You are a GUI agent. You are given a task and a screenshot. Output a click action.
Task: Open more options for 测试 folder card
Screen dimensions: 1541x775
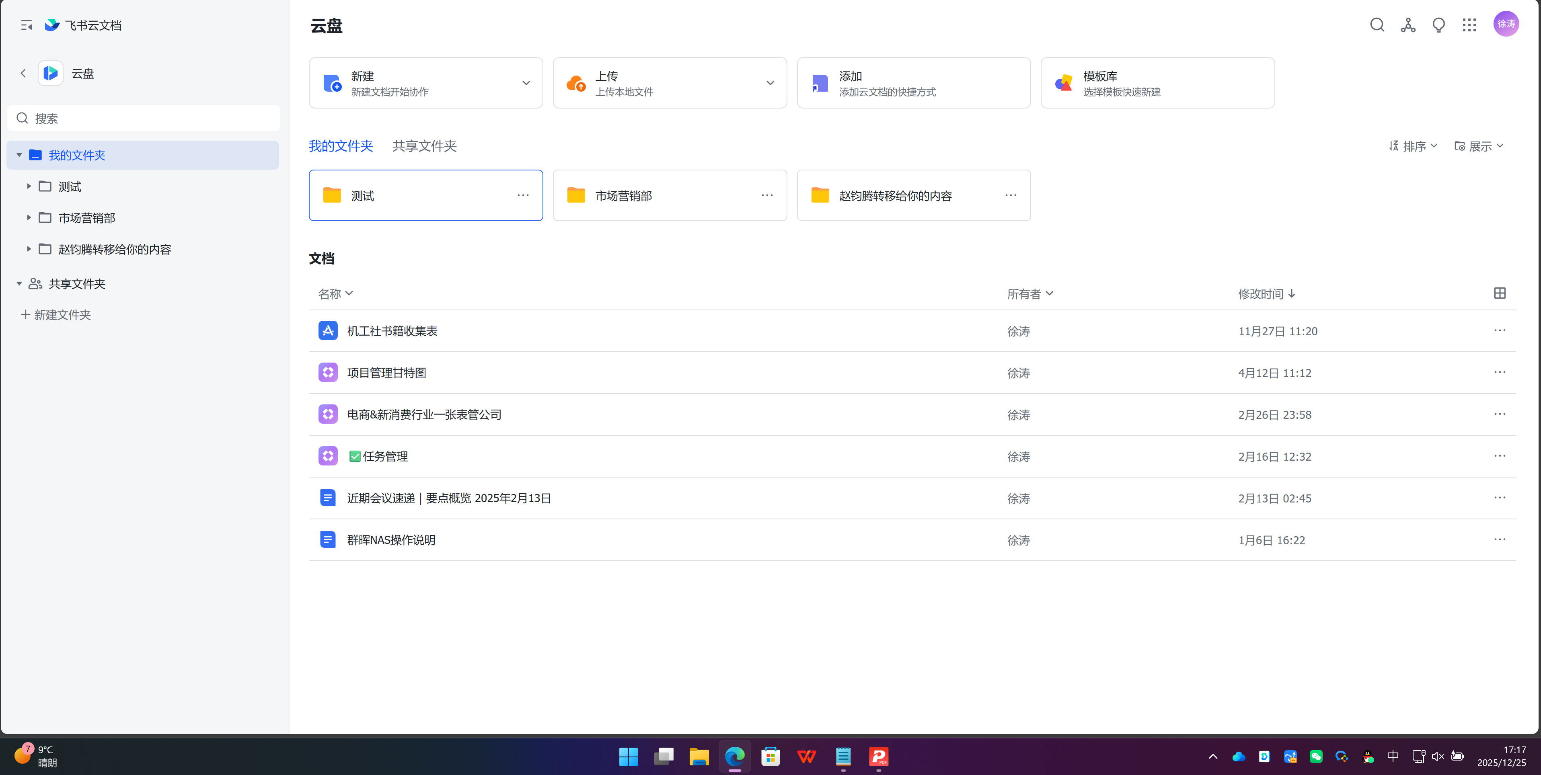coord(523,195)
